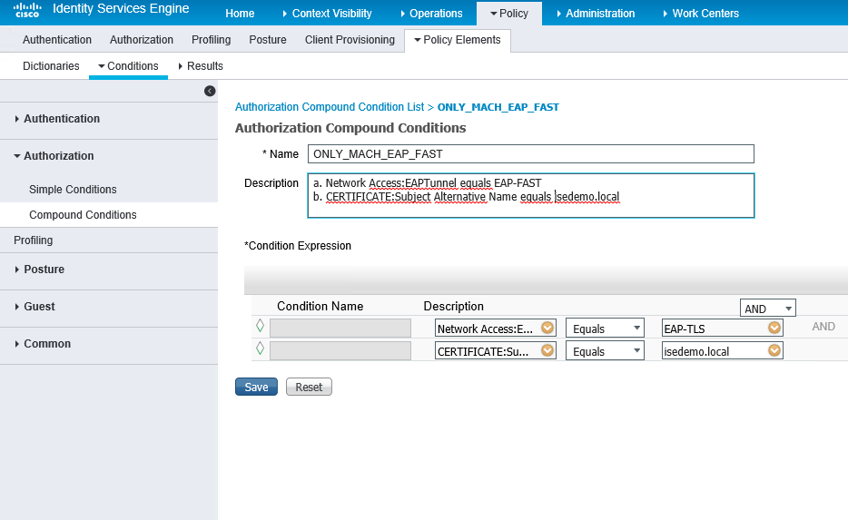The width and height of the screenshot is (848, 520).
Task: Select Conditions sub-tab
Action: click(x=128, y=66)
